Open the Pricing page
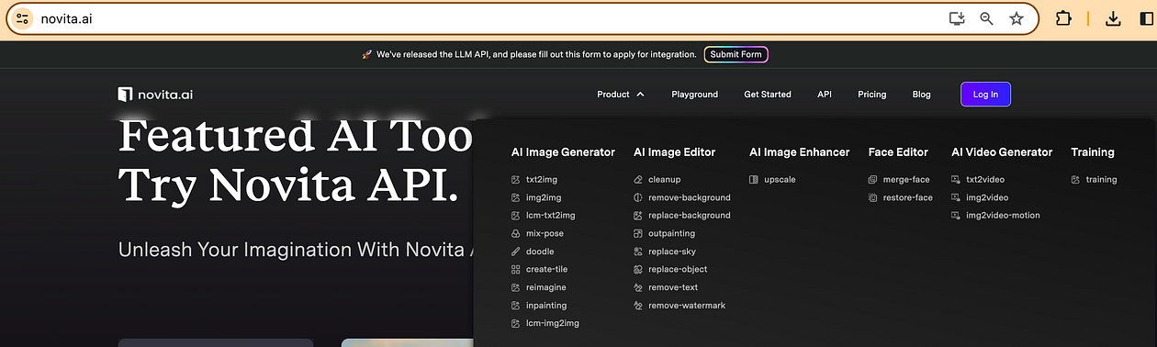Image resolution: width=1157 pixels, height=347 pixels. click(x=872, y=95)
